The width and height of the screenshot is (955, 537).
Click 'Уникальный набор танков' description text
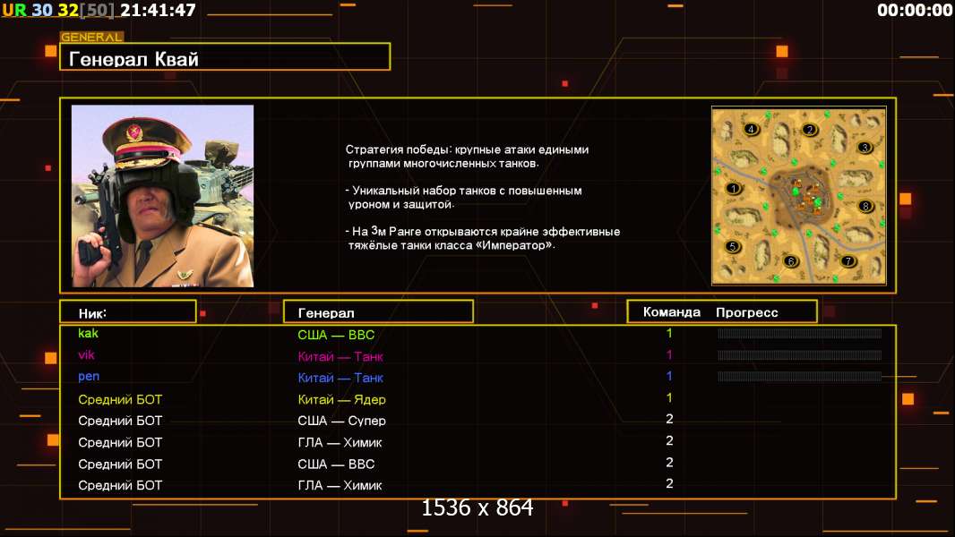[463, 197]
